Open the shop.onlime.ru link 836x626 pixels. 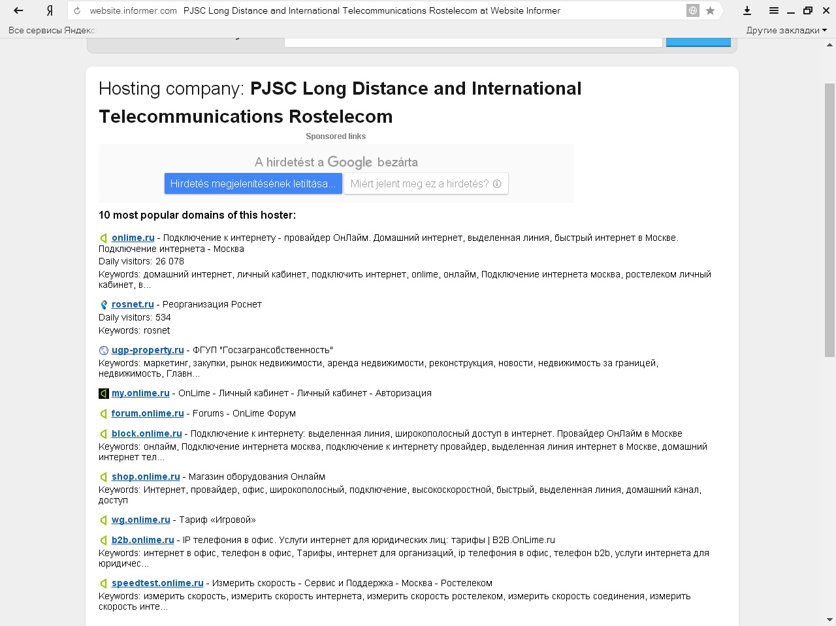(146, 477)
